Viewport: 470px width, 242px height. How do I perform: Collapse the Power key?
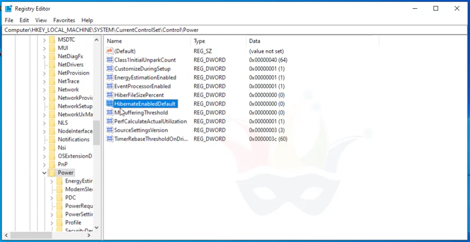click(44, 173)
